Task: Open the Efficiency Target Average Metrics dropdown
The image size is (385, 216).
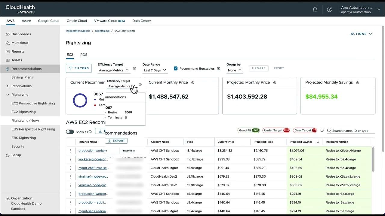Action: (114, 70)
